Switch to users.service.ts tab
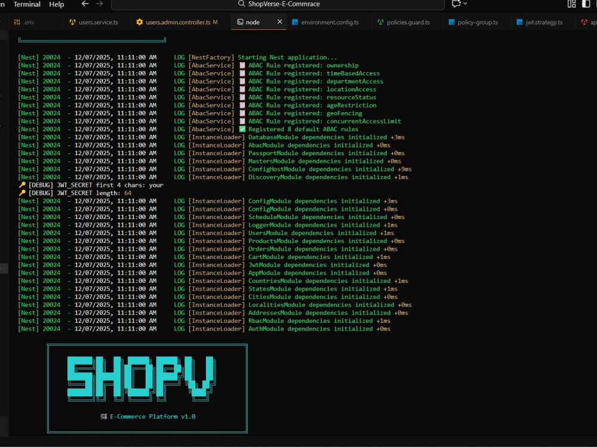 click(94, 22)
